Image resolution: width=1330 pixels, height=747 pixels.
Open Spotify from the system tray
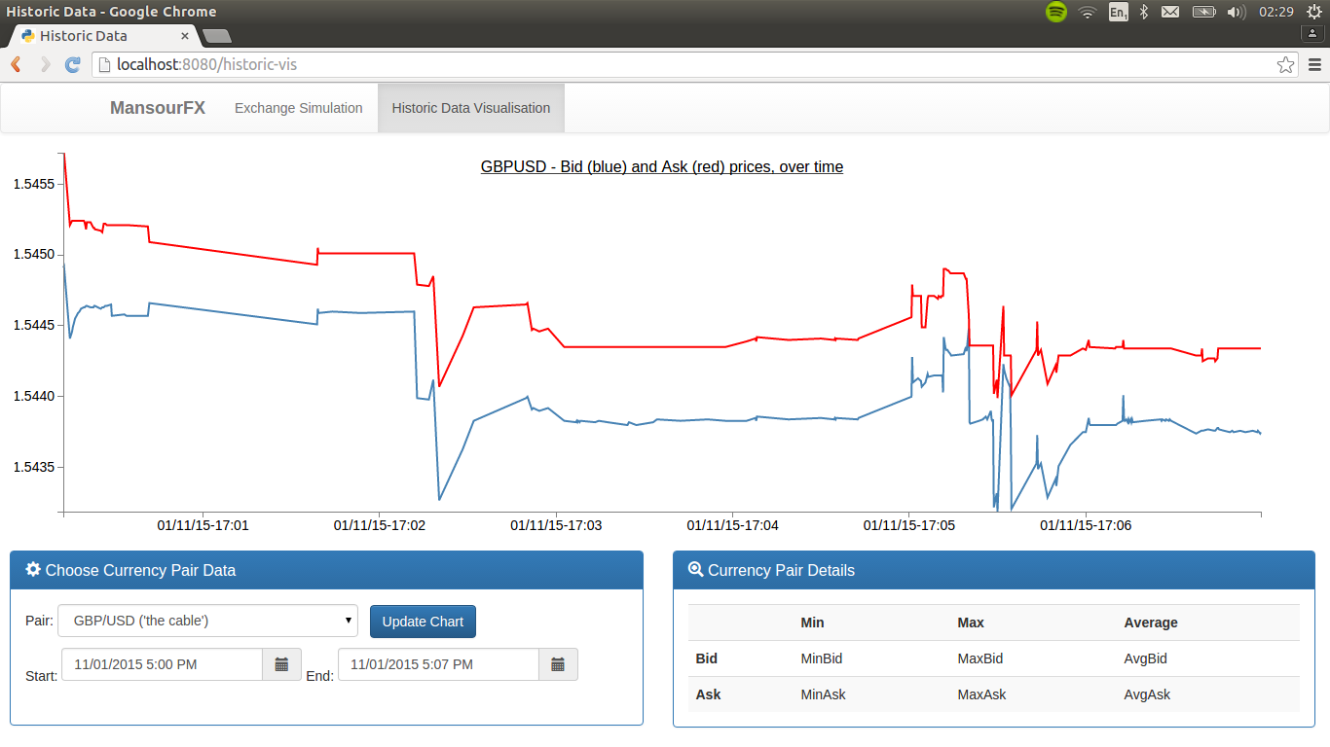[x=1056, y=12]
